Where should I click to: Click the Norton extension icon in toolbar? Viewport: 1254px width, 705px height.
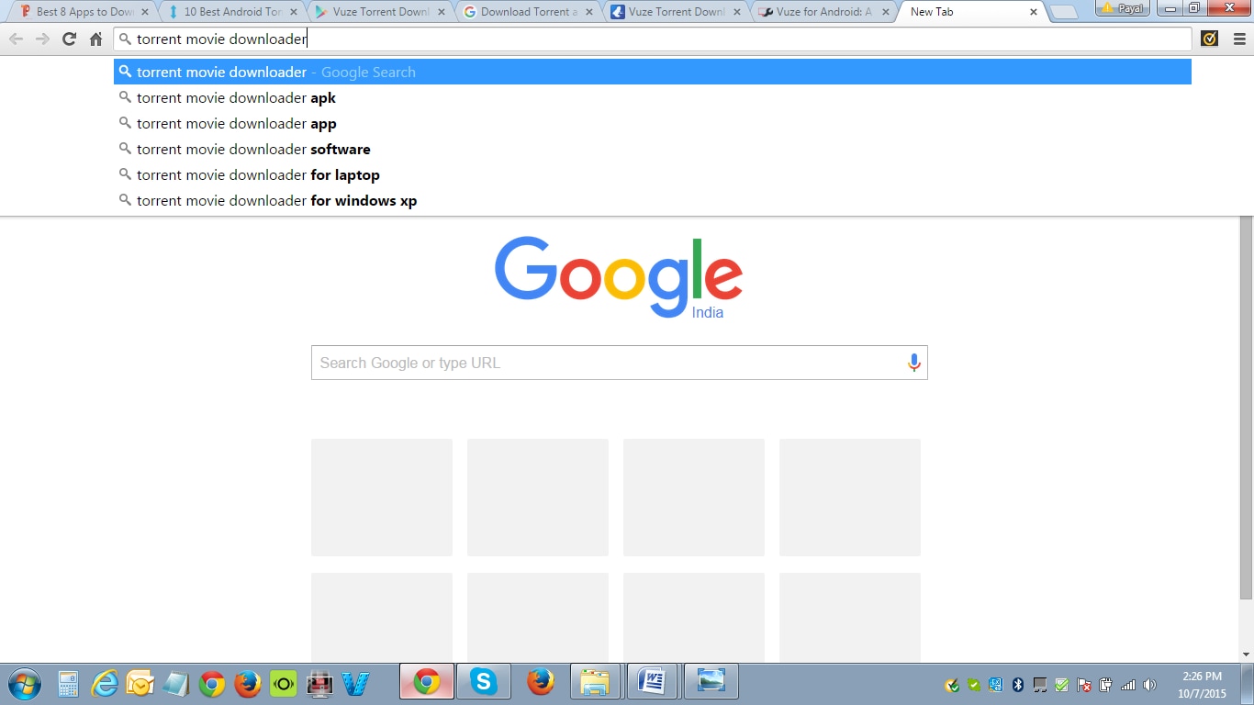pyautogui.click(x=1210, y=39)
